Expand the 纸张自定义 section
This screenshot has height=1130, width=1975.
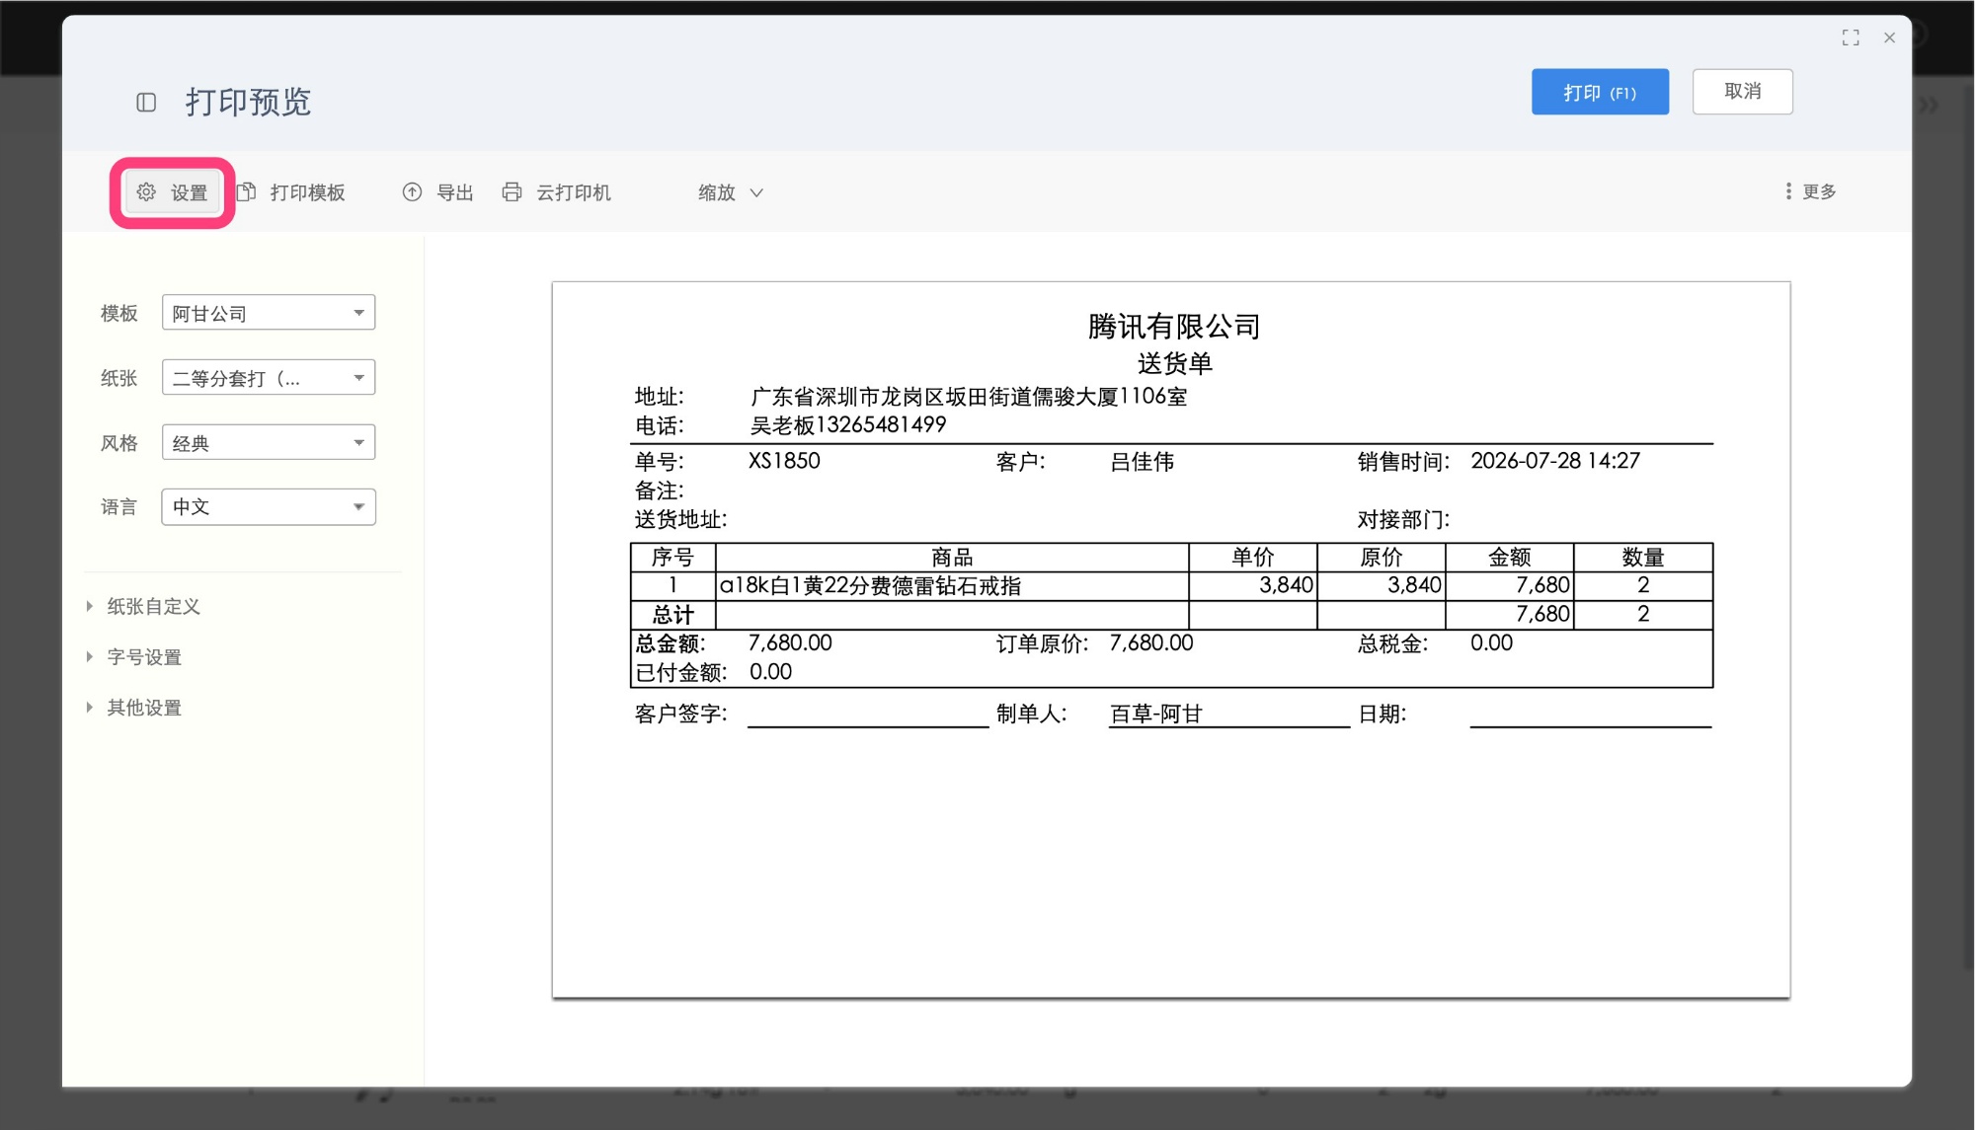point(144,607)
